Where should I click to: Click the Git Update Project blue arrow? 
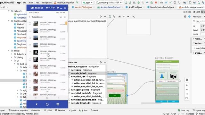click(166, 3)
